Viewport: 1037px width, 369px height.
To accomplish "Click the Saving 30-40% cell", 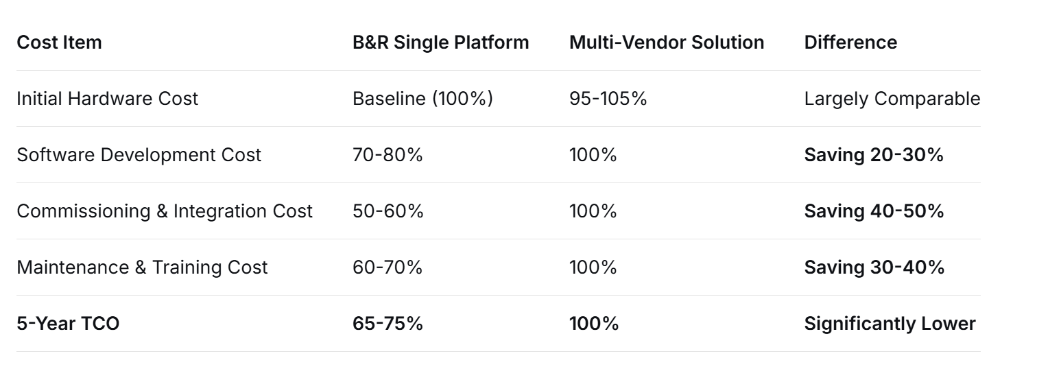I will [x=874, y=267].
